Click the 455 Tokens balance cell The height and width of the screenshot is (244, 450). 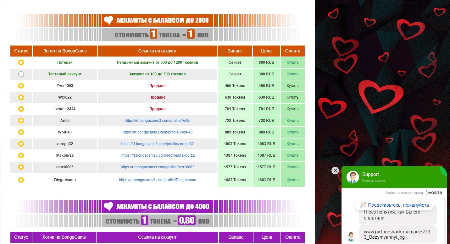[235, 86]
